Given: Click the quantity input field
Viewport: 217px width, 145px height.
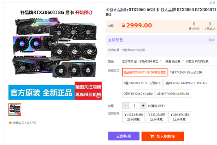Looking at the screenshot, I should pyautogui.click(x=134, y=106).
